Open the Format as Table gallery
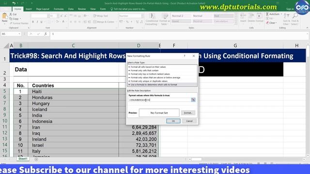The height and width of the screenshot is (174, 310). click(x=165, y=19)
